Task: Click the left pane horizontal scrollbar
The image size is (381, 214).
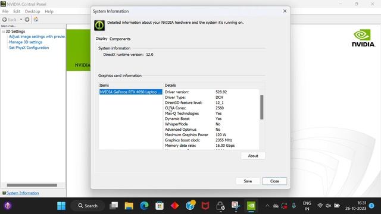Action: (32, 185)
